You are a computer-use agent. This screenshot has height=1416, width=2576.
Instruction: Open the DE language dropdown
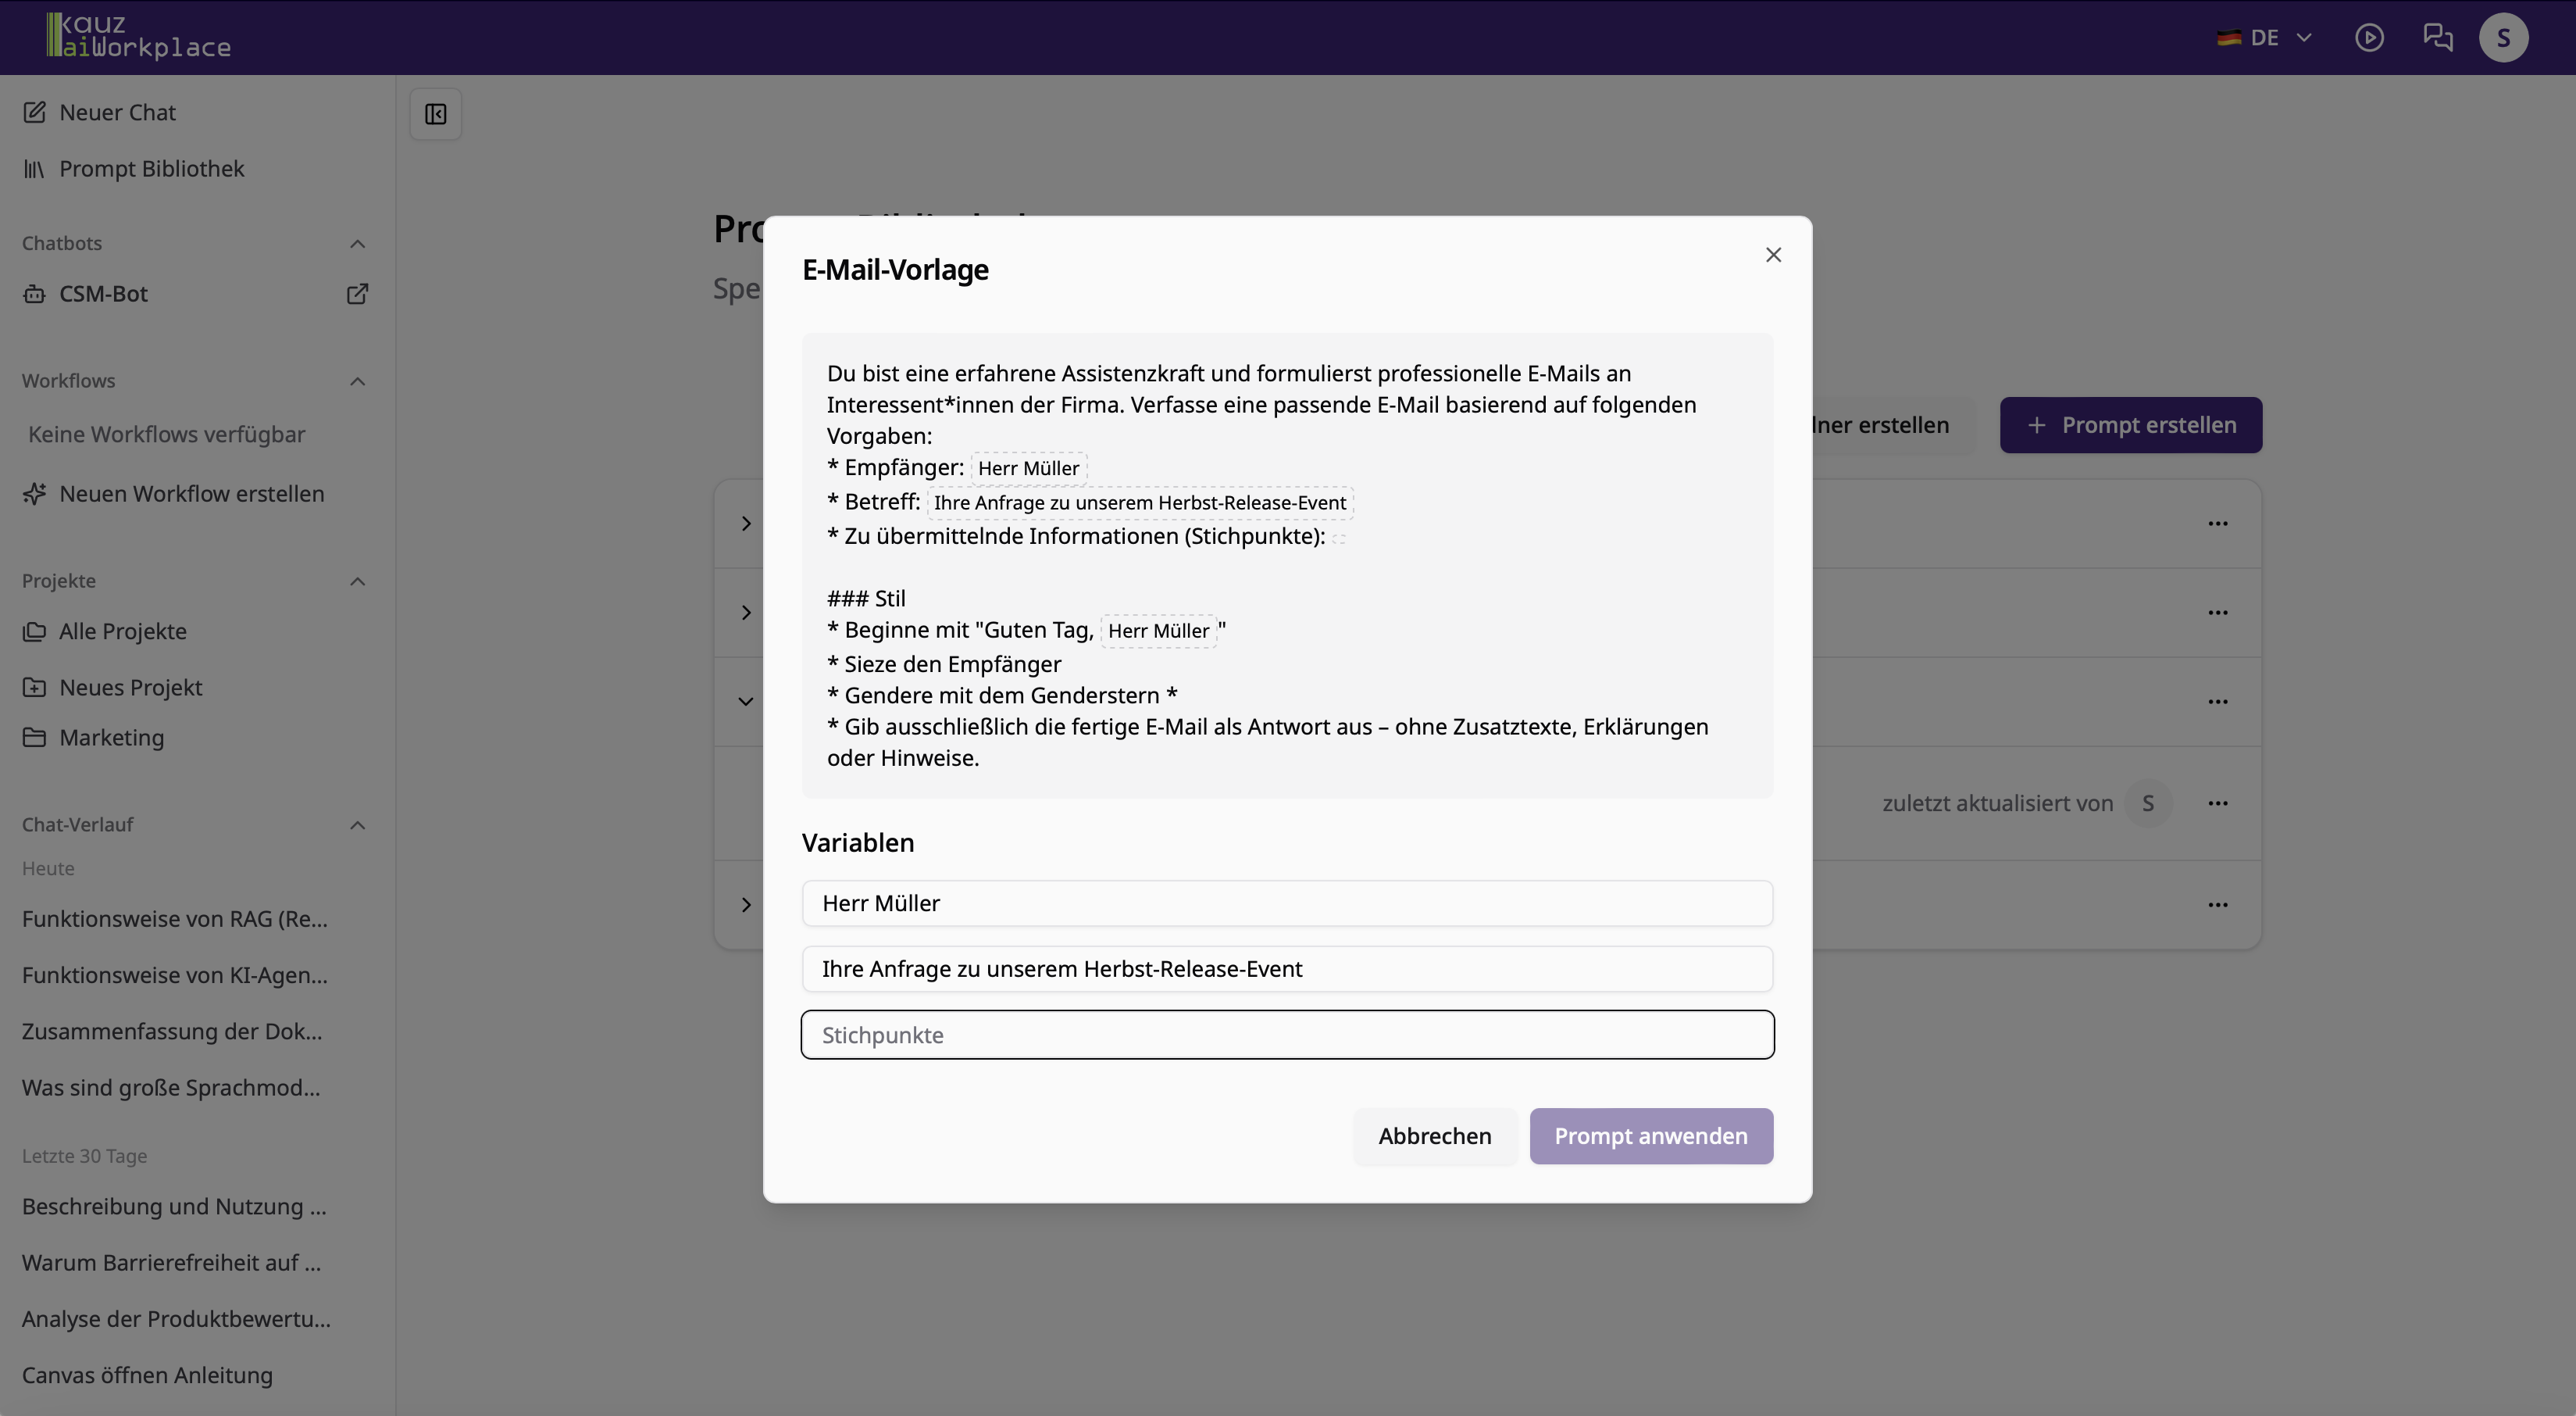click(2264, 37)
